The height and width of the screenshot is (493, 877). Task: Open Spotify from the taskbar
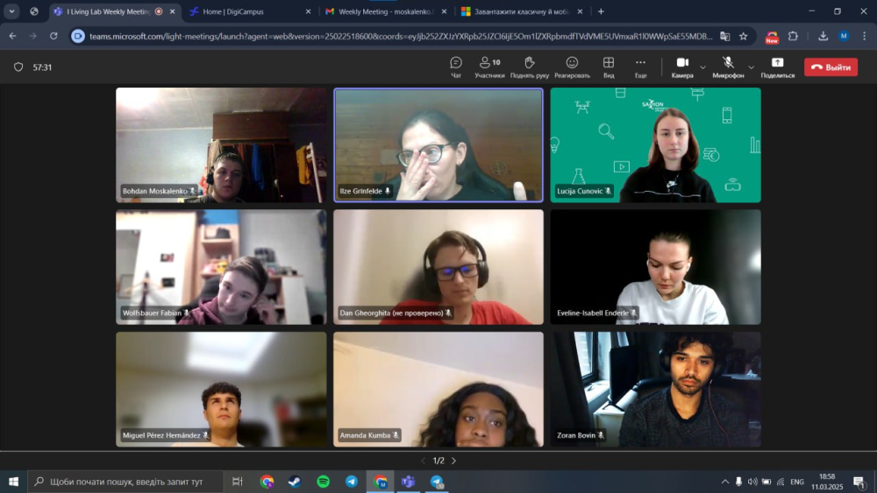coord(324,482)
